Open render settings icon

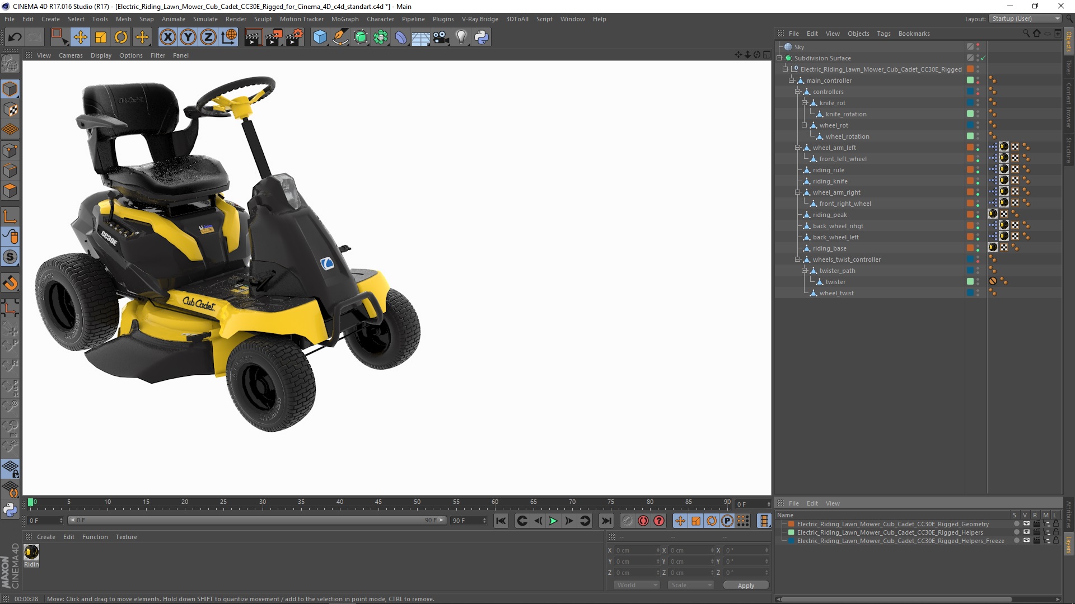(295, 37)
